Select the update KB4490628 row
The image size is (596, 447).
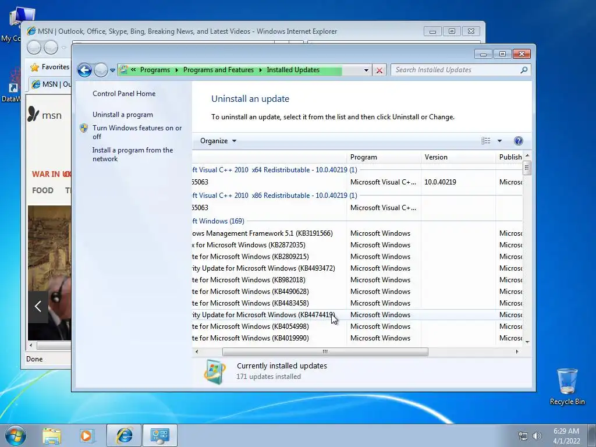(357, 292)
